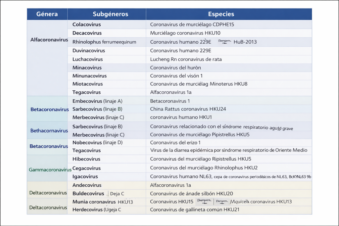This screenshot has height=226, width=339.
Task: Click the Especies column header
Action: pyautogui.click(x=221, y=14)
